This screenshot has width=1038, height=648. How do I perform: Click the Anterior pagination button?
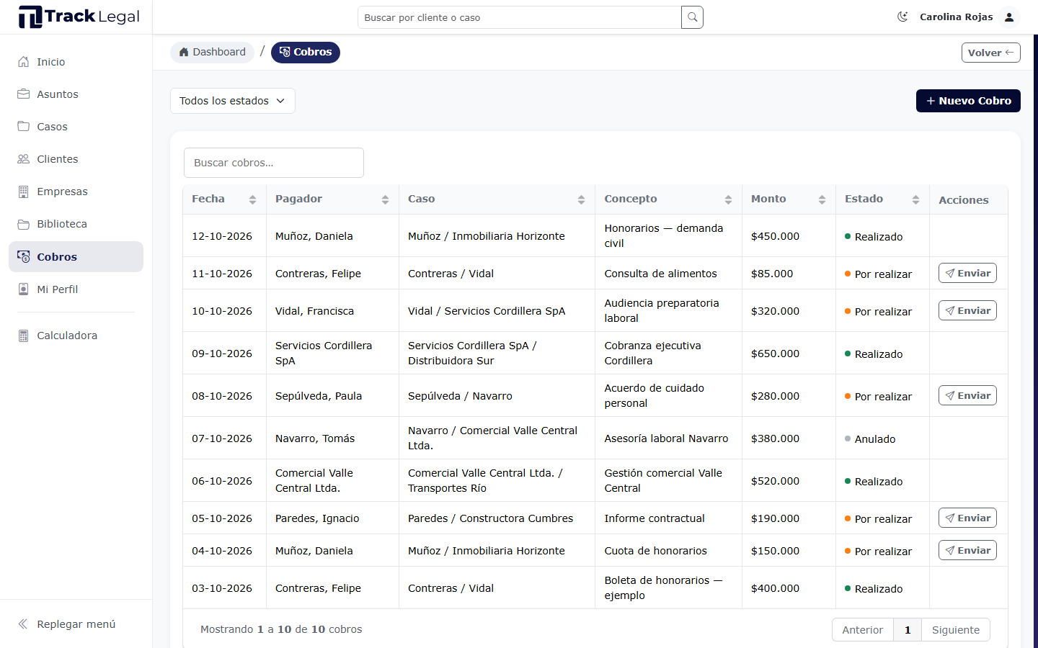click(x=862, y=630)
